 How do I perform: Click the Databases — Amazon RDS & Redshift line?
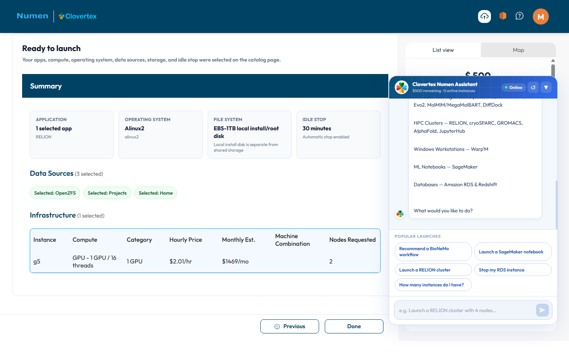click(x=455, y=185)
